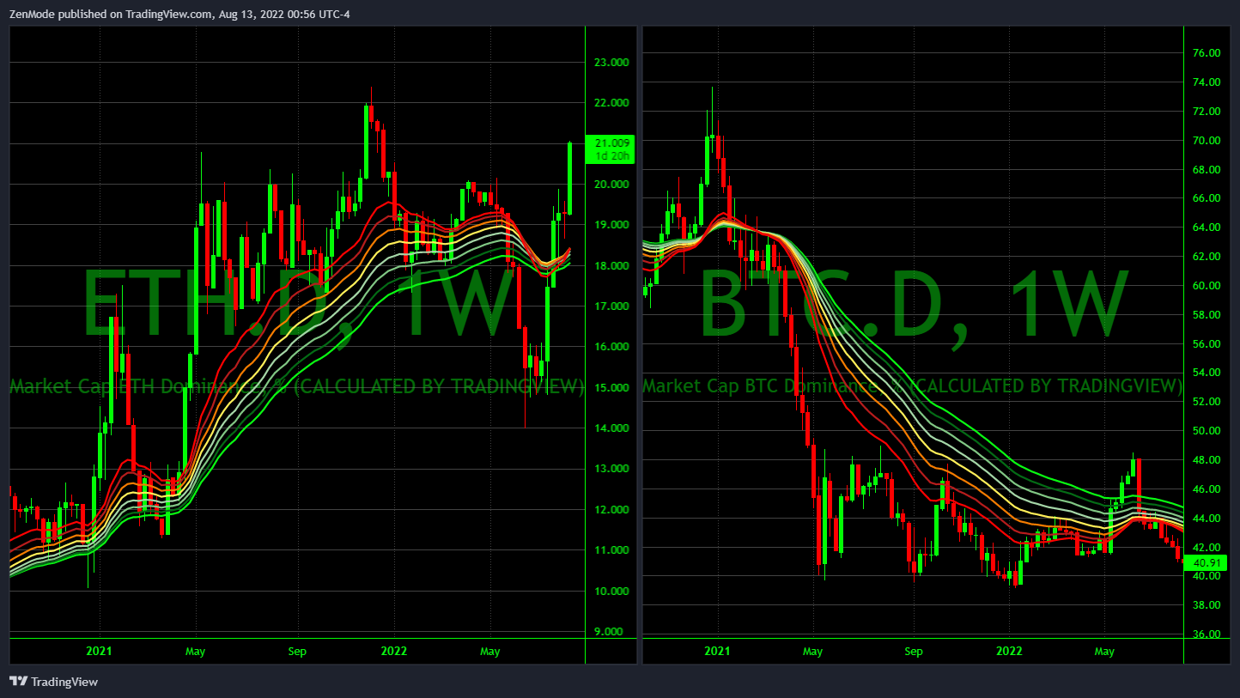Select 58.00 on the BTC.D price axis
The image size is (1240, 698).
point(1207,314)
